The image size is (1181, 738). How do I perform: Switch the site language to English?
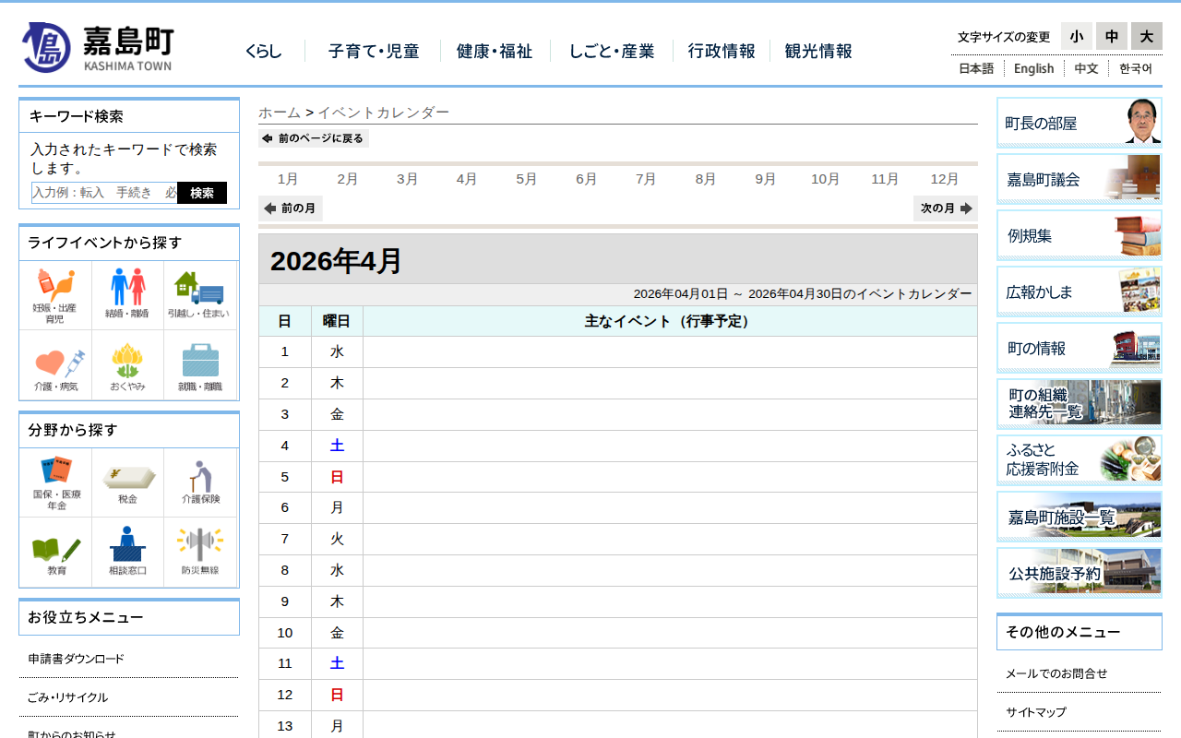pos(1033,68)
